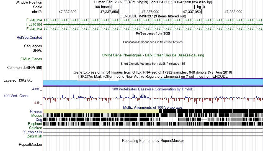Click the OMIM Genes label
Screen dimensions: 263x151
31,59
